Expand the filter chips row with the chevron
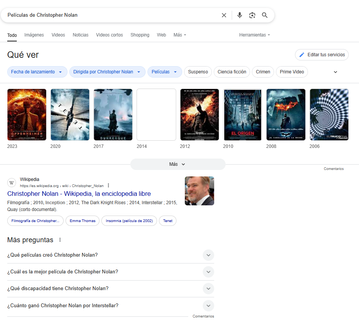 coord(335,72)
